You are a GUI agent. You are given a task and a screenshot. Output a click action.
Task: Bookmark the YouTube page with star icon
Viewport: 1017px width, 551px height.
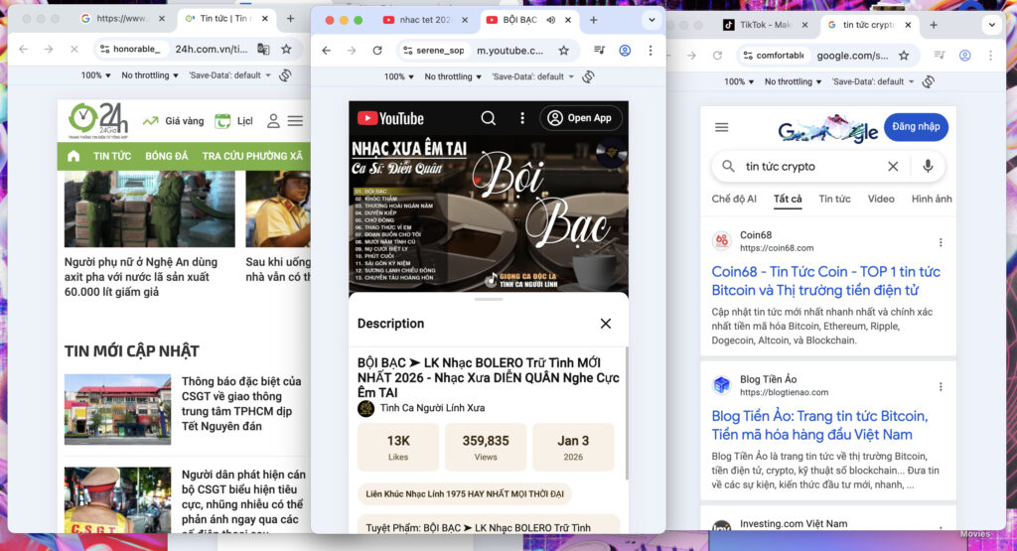[x=563, y=51]
